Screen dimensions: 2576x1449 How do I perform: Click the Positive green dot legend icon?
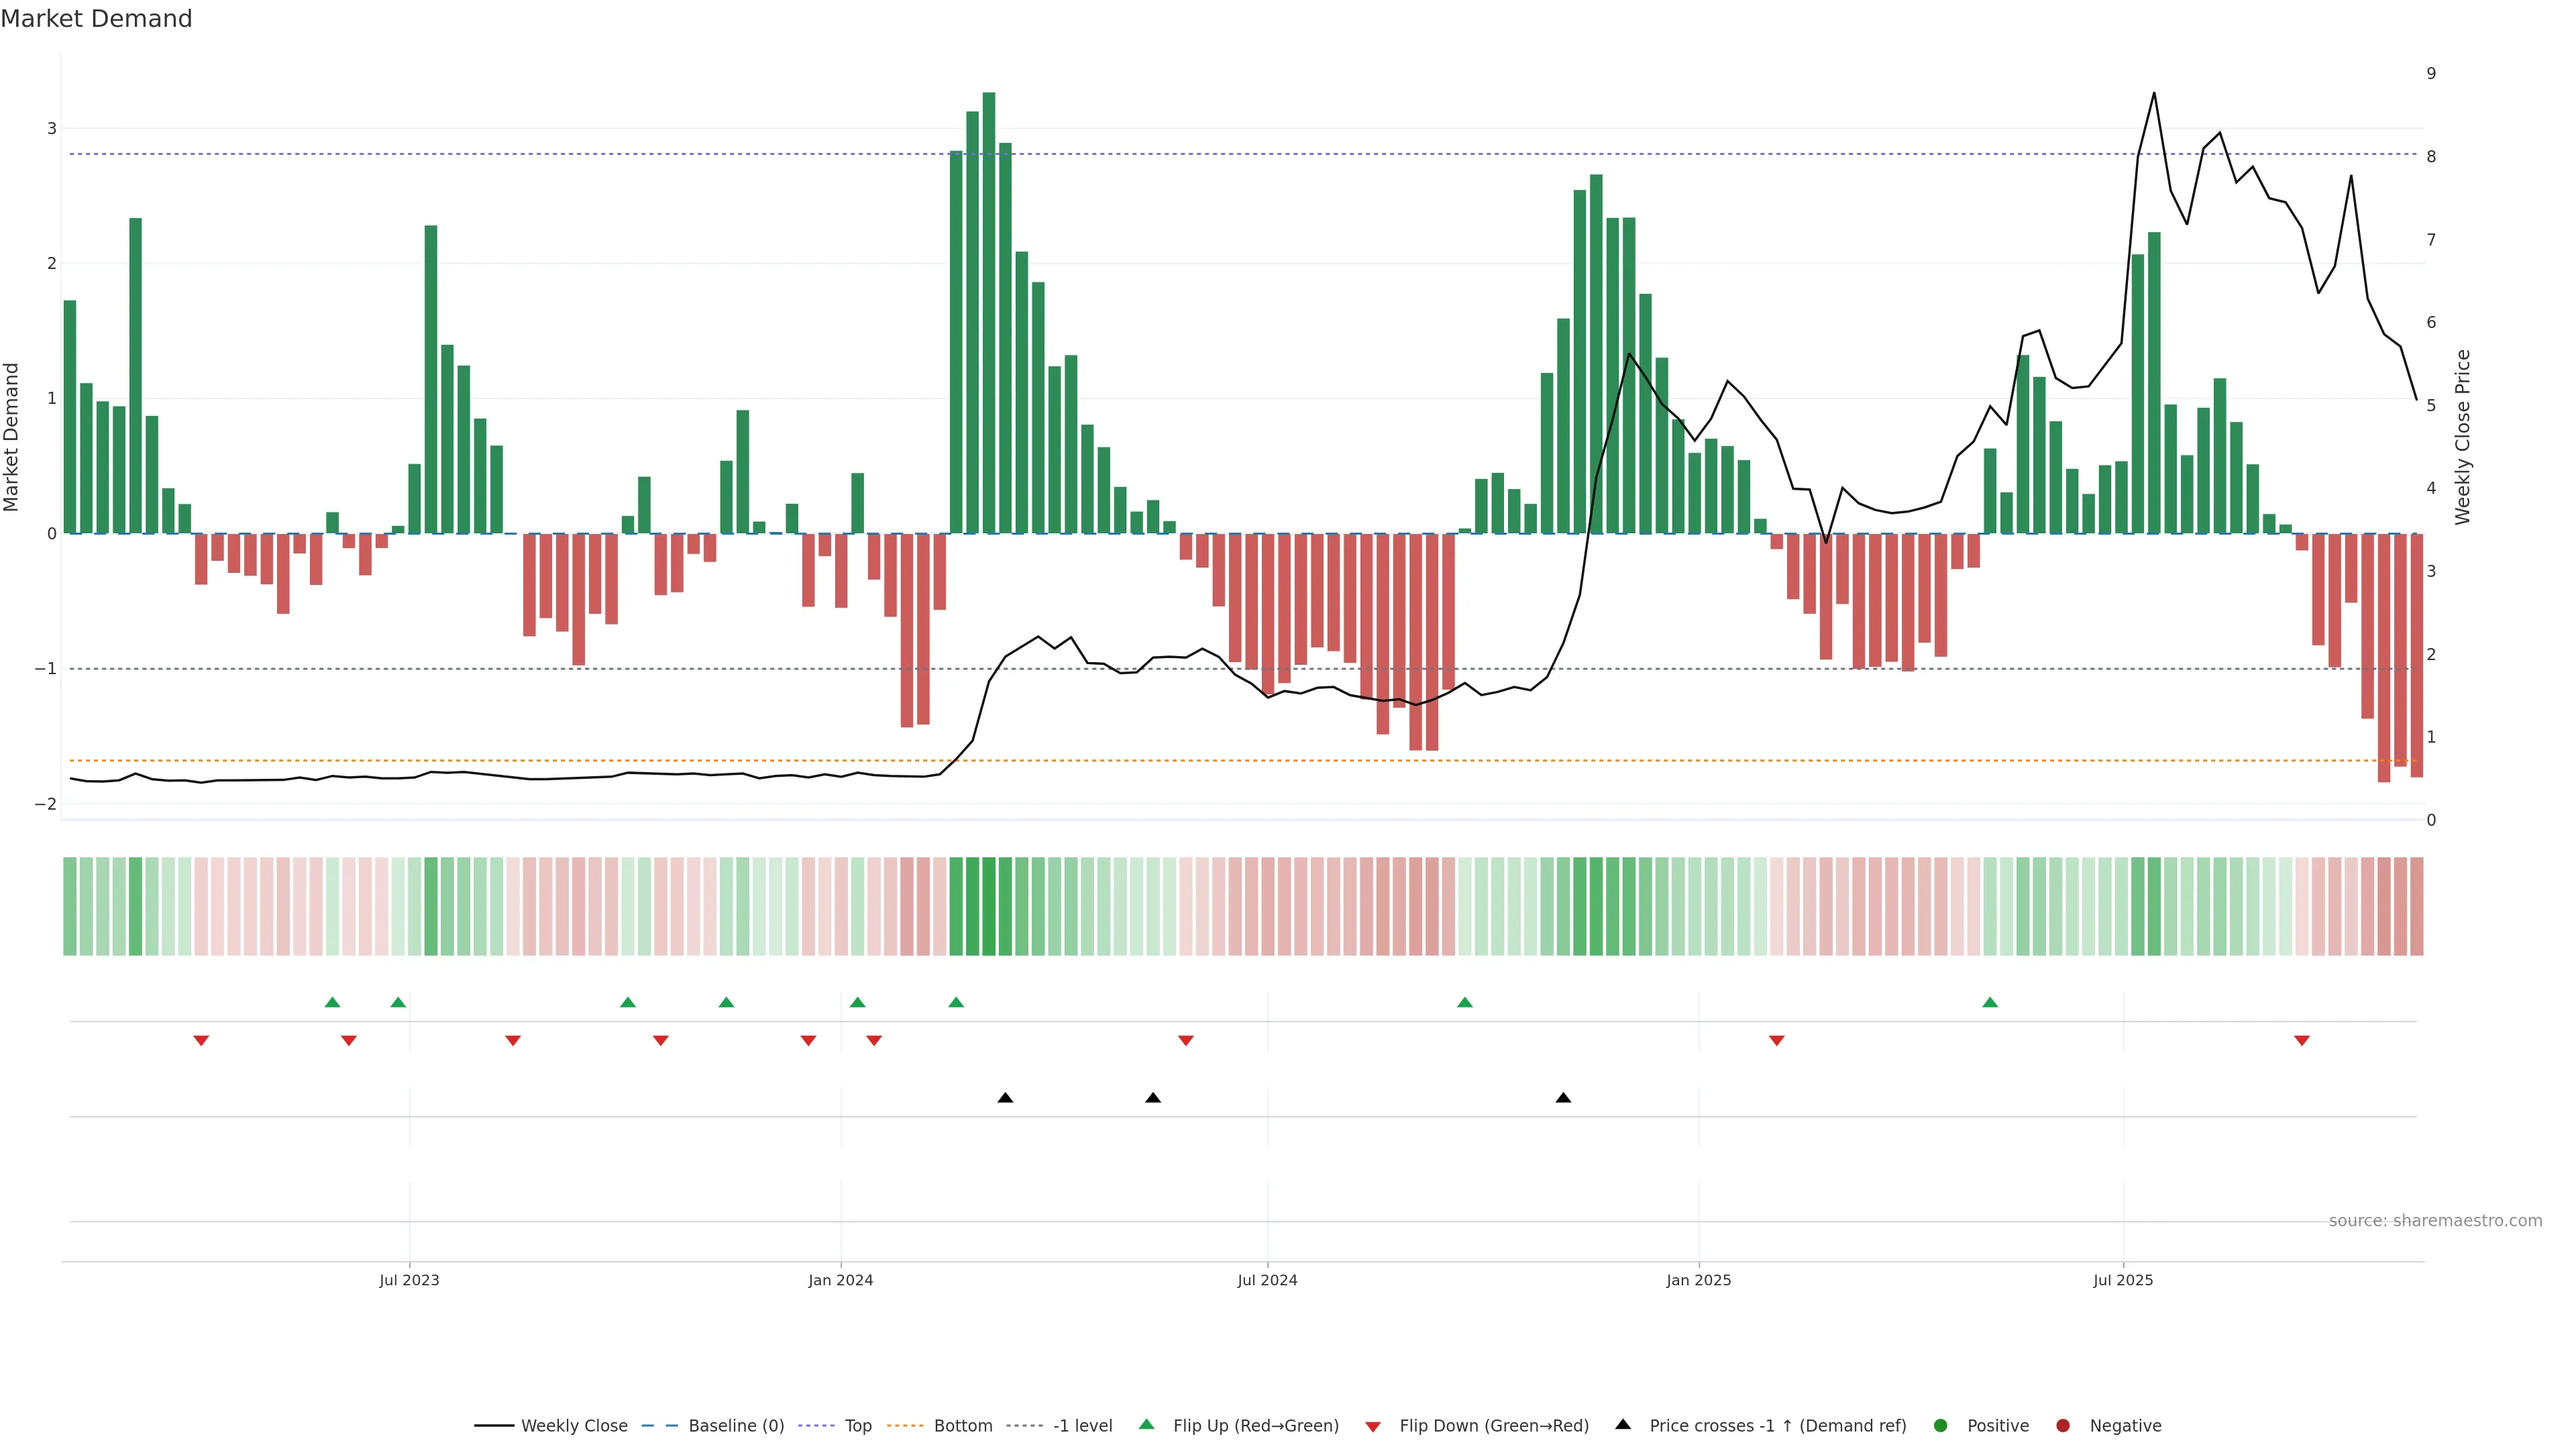tap(1941, 1426)
